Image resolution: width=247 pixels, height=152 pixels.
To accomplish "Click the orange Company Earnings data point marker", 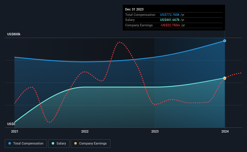I will click(225, 78).
